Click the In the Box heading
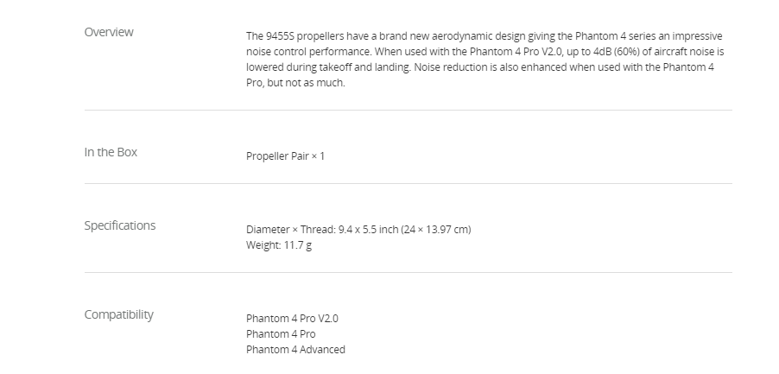Image resolution: width=779 pixels, height=374 pixels. point(111,152)
